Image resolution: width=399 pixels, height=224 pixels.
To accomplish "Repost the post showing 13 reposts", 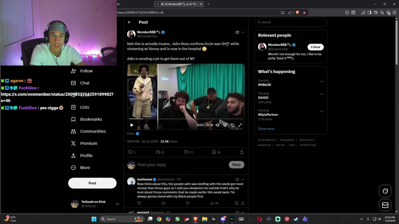I will click(x=158, y=152).
